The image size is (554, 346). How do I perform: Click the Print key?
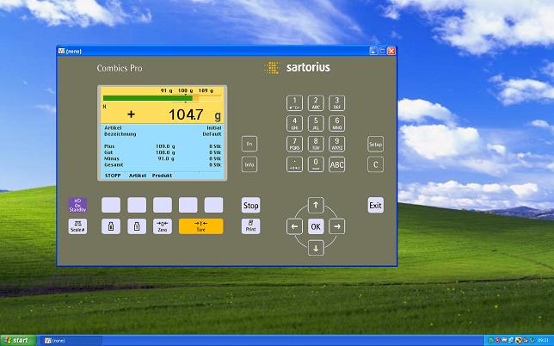251,226
